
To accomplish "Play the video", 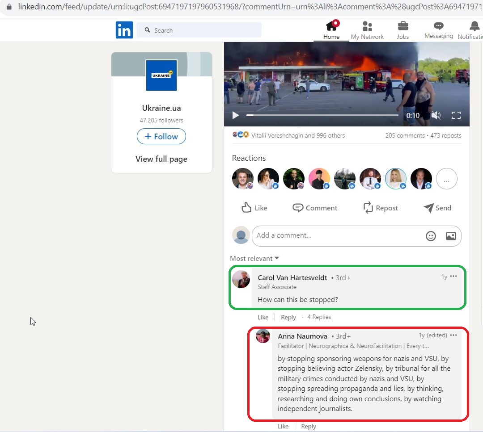I will pos(236,115).
